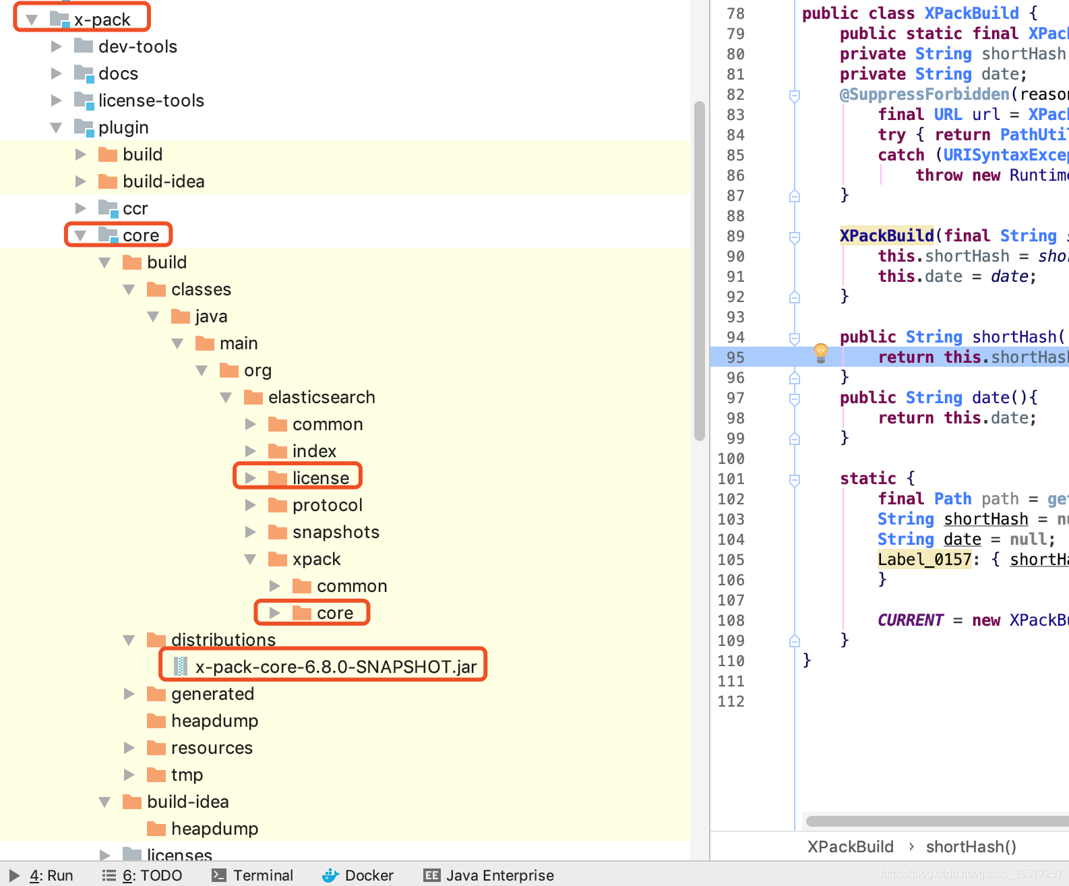1069x886 pixels.
Task: Select the license package in the tree
Action: pos(321,478)
